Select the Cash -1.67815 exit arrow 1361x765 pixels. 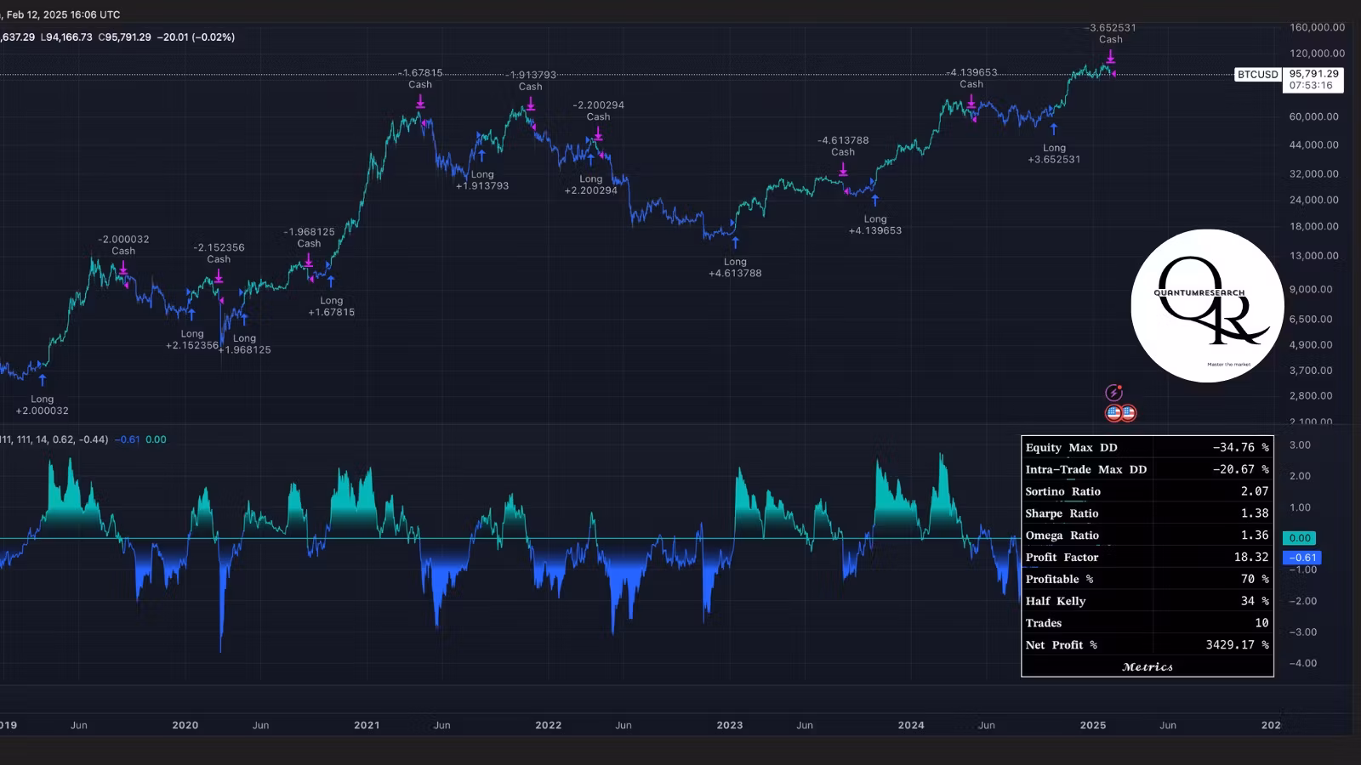(420, 102)
